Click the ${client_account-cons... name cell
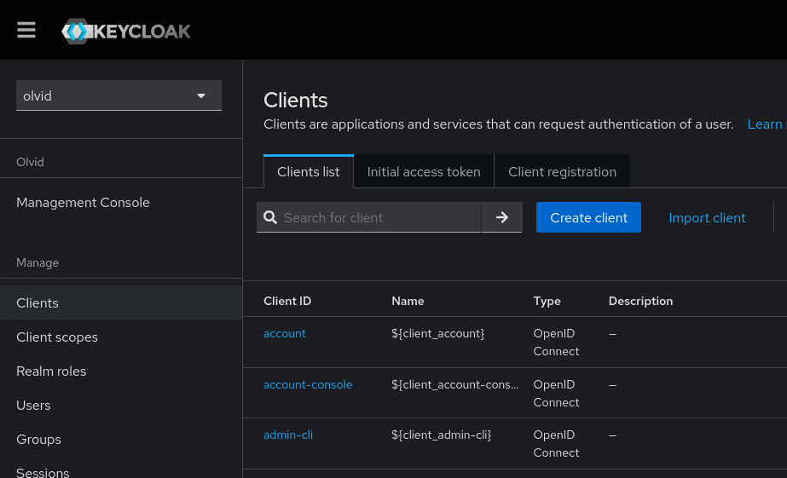Image resolution: width=787 pixels, height=478 pixels. click(454, 385)
